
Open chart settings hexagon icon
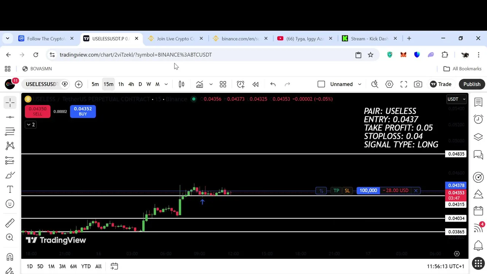pos(389,84)
